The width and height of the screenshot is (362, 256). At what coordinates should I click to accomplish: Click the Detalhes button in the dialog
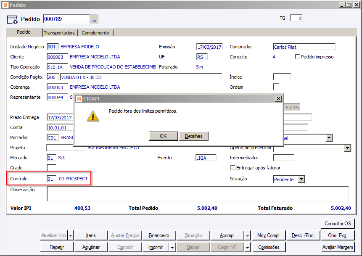click(x=194, y=136)
